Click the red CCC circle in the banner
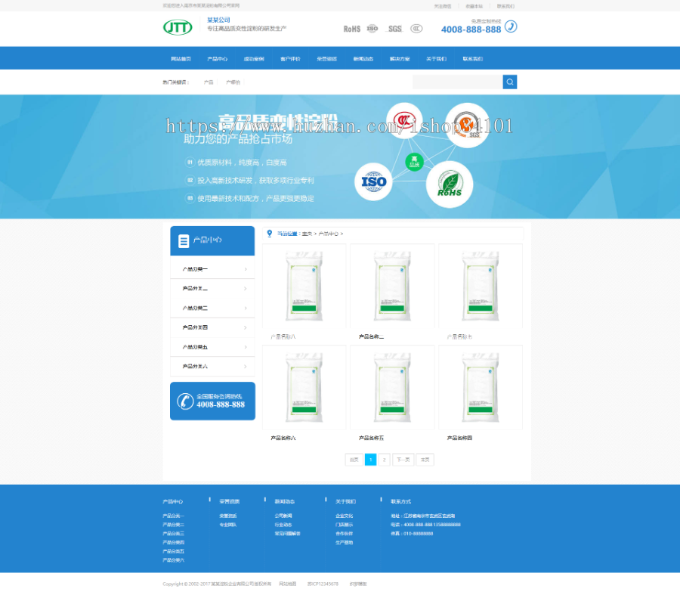The height and width of the screenshot is (595, 680). point(404,120)
